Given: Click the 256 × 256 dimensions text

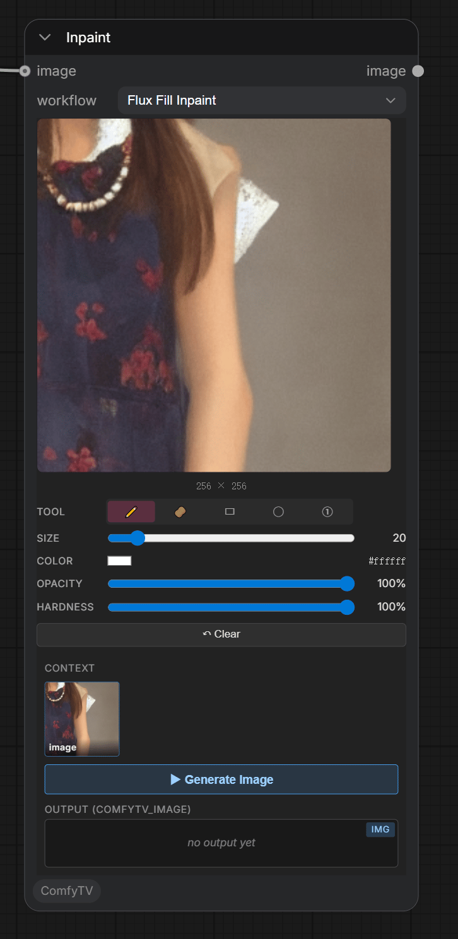Looking at the screenshot, I should click(221, 486).
